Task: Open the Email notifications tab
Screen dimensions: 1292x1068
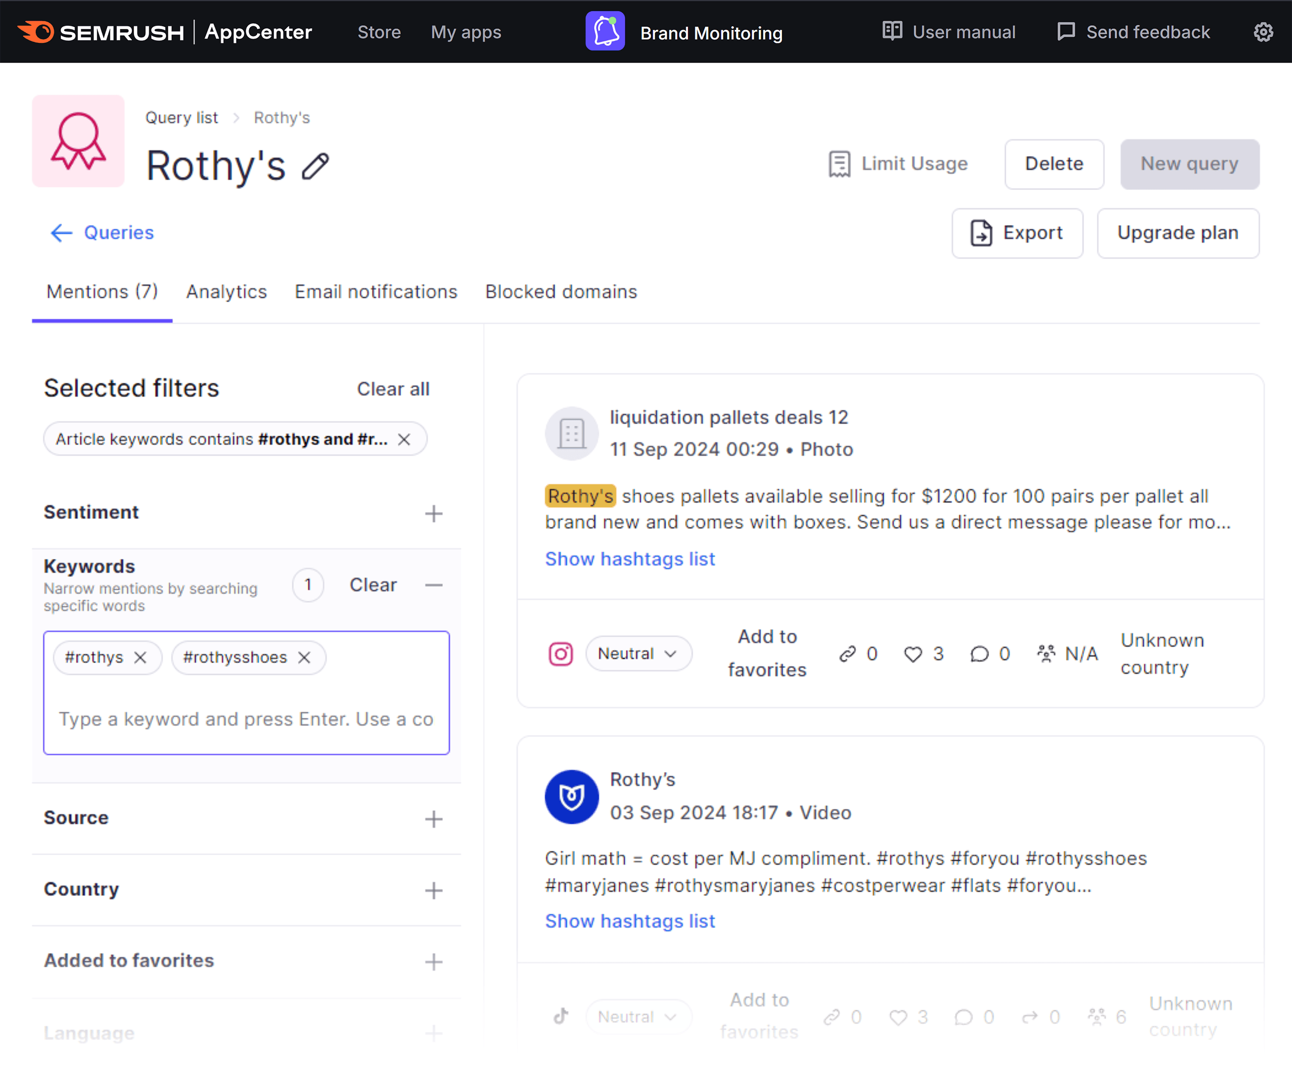Action: 376,291
